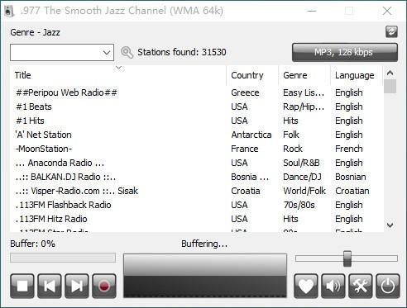
Task: Click the Bosnia ... country cell
Action: coord(250,177)
